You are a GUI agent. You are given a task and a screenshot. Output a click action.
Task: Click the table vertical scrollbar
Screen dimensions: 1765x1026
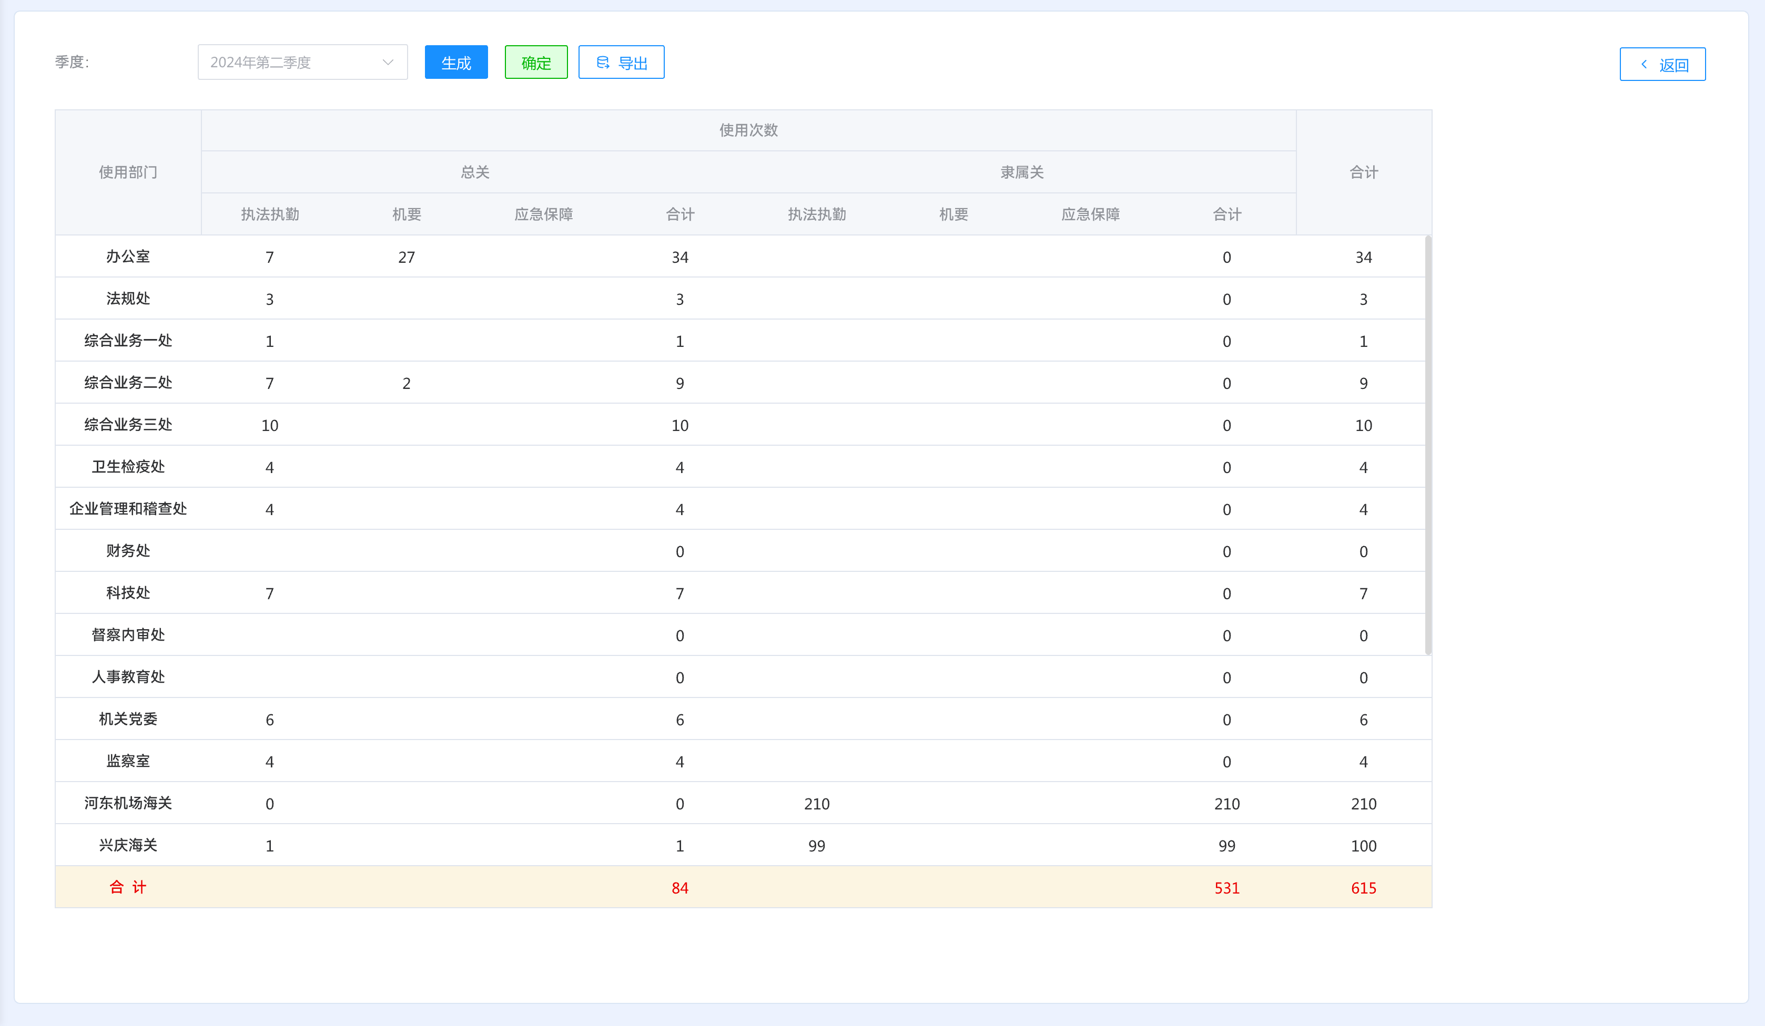pos(1427,445)
